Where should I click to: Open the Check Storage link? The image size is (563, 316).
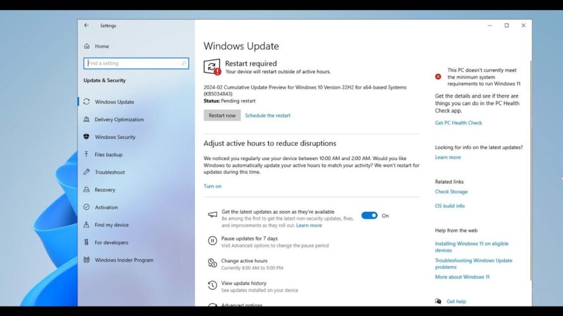coord(451,191)
